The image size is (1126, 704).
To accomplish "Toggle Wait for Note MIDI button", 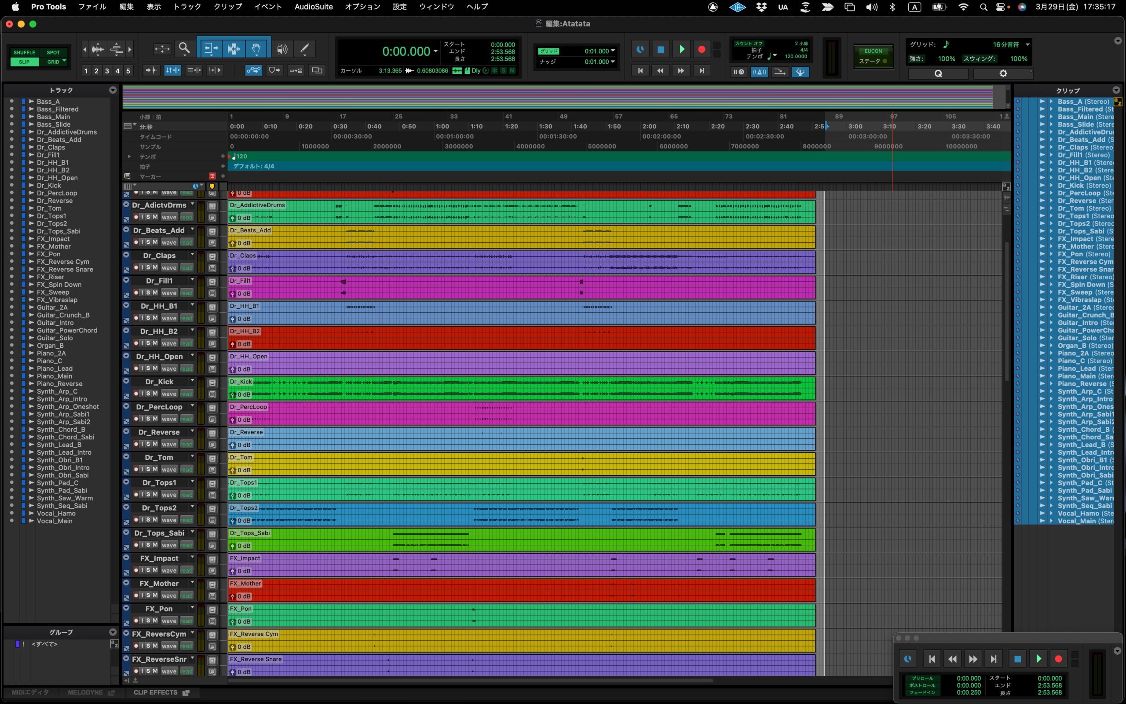I will coord(738,72).
